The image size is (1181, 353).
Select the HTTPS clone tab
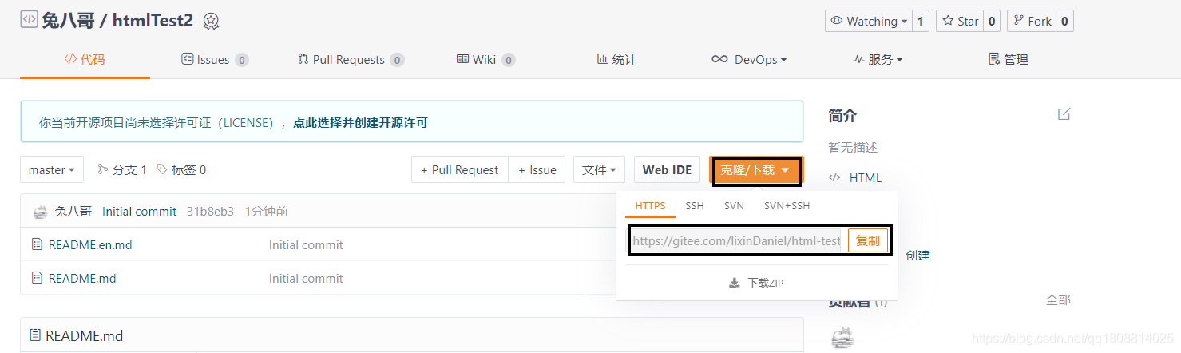pyautogui.click(x=650, y=205)
